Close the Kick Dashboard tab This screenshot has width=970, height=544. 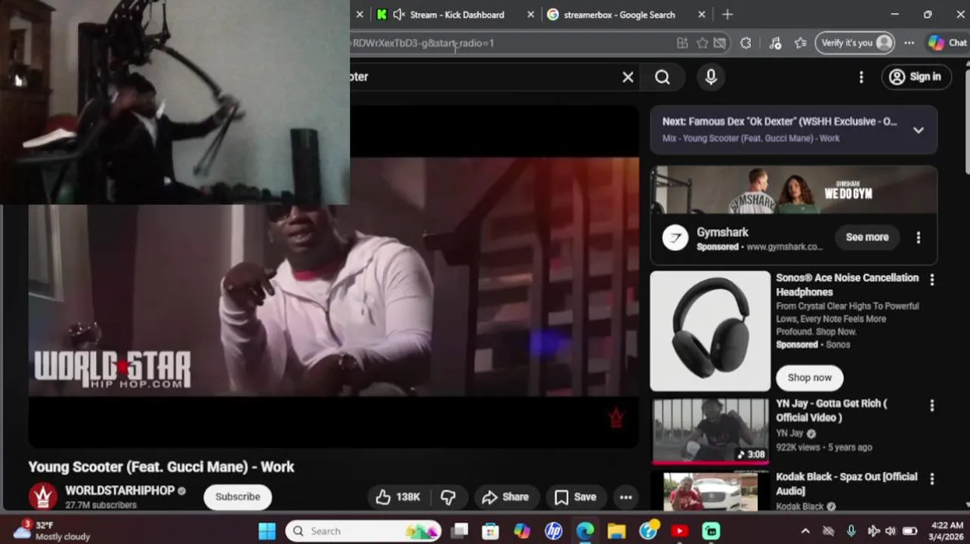tap(530, 14)
